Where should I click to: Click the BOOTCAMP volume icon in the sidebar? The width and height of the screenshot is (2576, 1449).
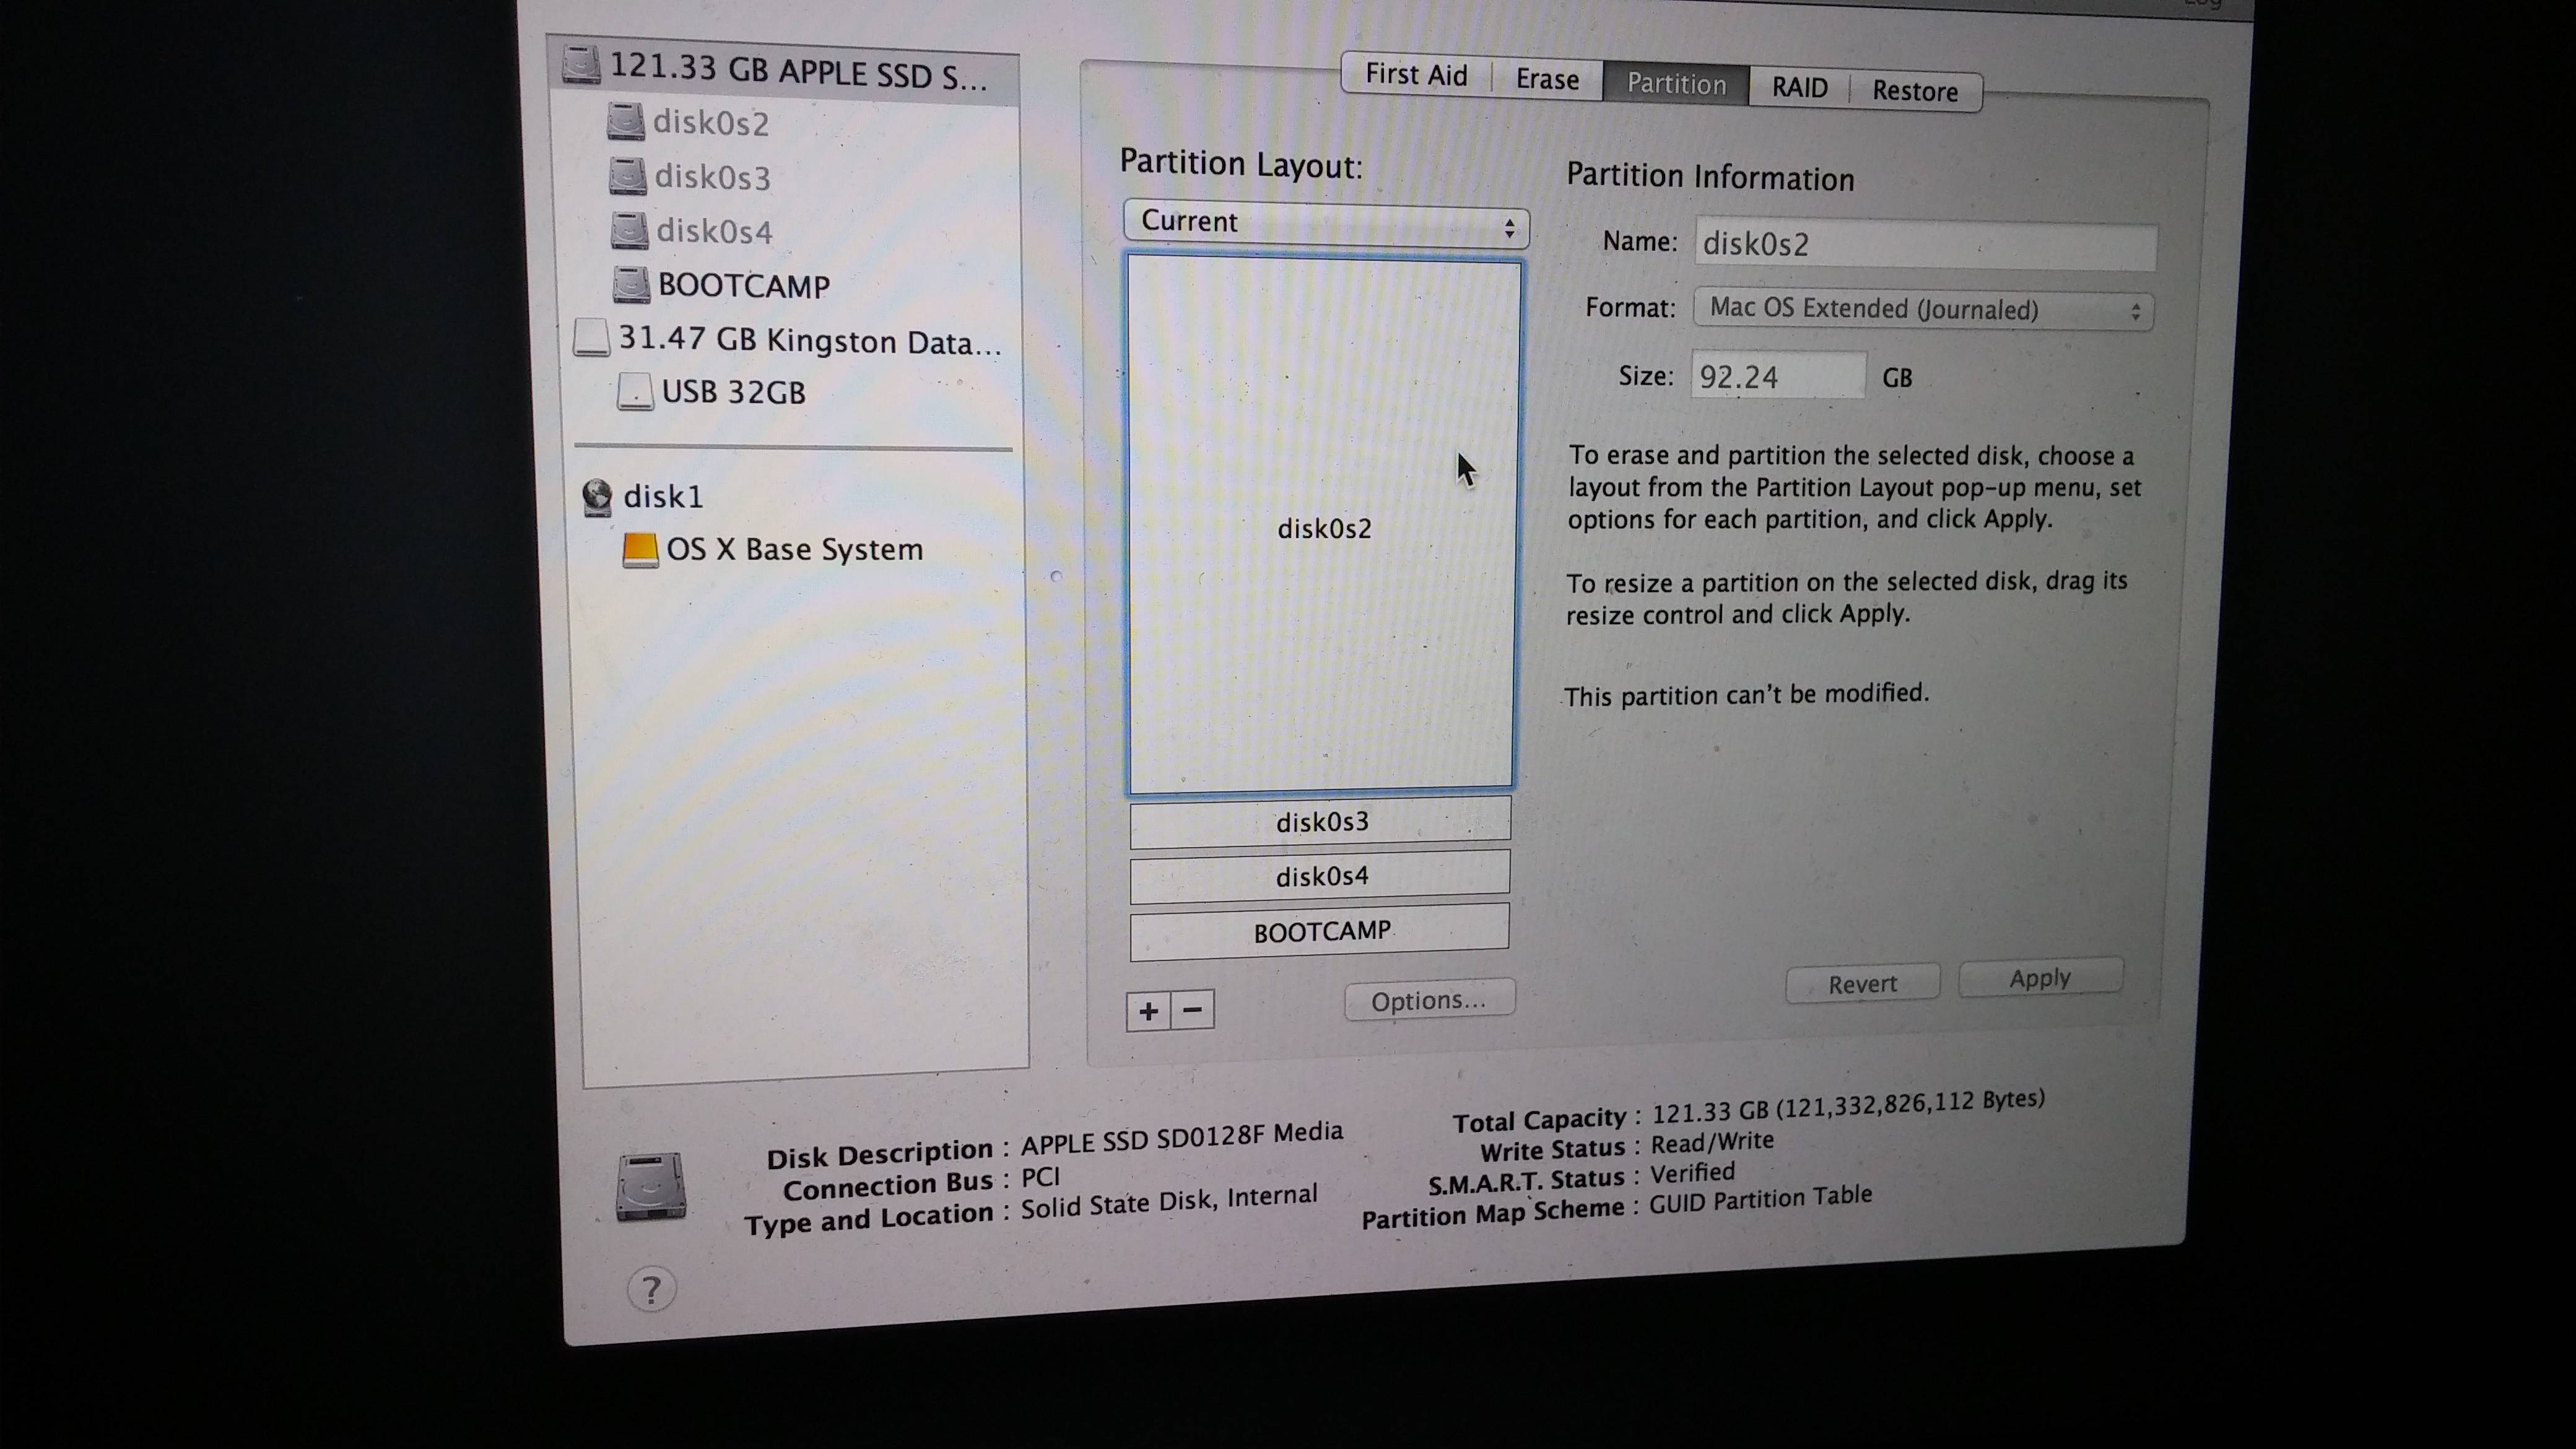(x=631, y=285)
